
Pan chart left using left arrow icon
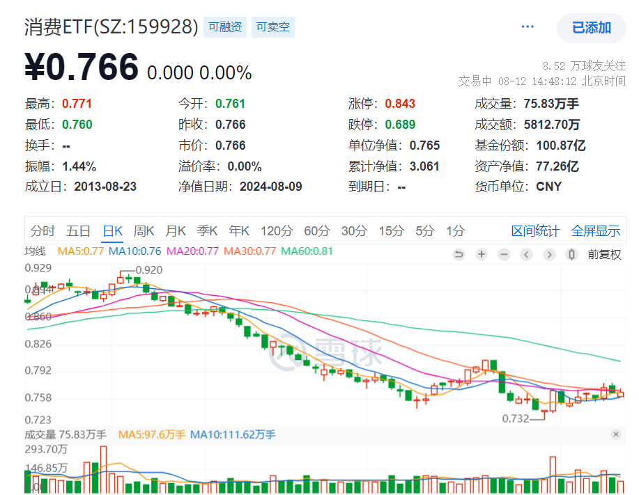pyautogui.click(x=525, y=254)
